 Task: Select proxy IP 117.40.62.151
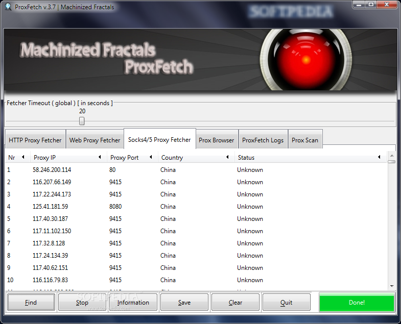tap(51, 268)
